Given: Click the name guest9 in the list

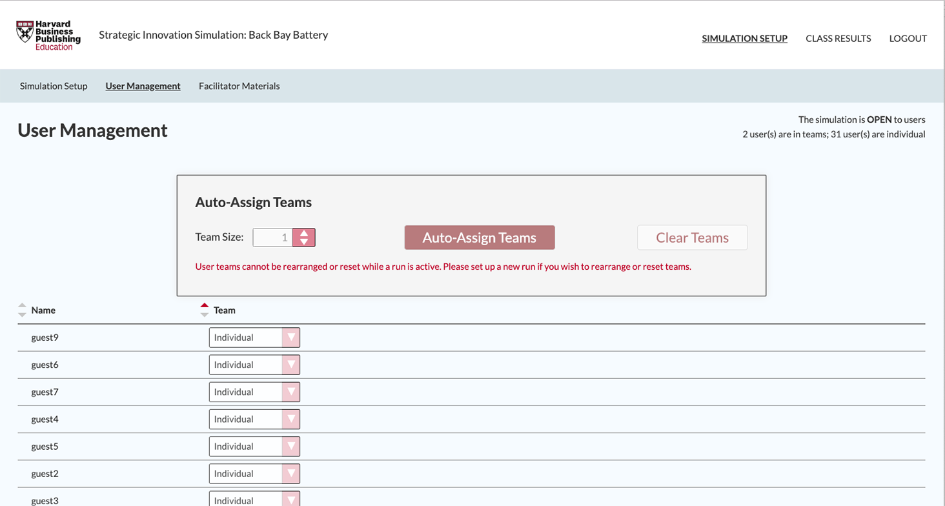Looking at the screenshot, I should [45, 338].
